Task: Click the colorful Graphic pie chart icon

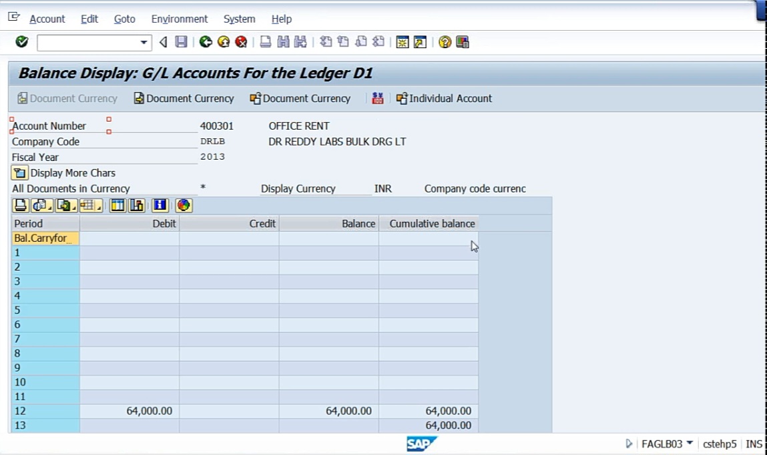Action: coord(184,205)
